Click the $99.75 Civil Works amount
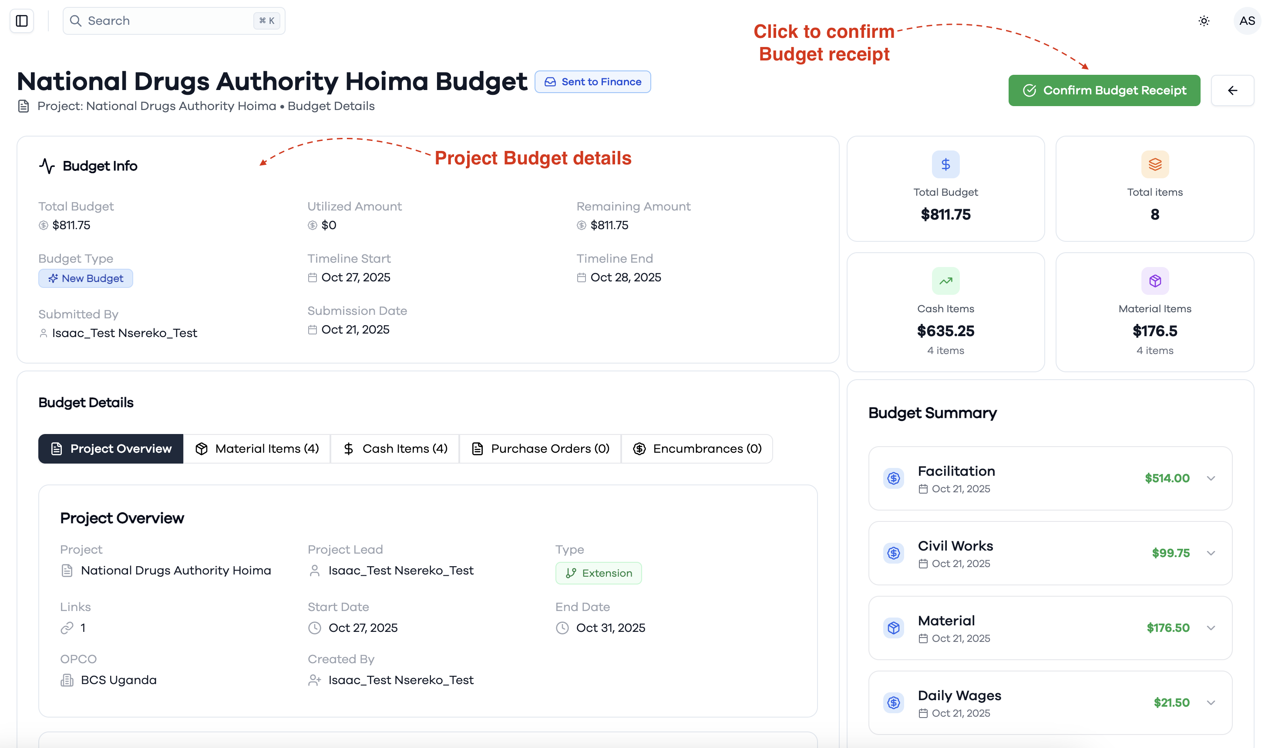Image resolution: width=1265 pixels, height=748 pixels. [x=1171, y=553]
